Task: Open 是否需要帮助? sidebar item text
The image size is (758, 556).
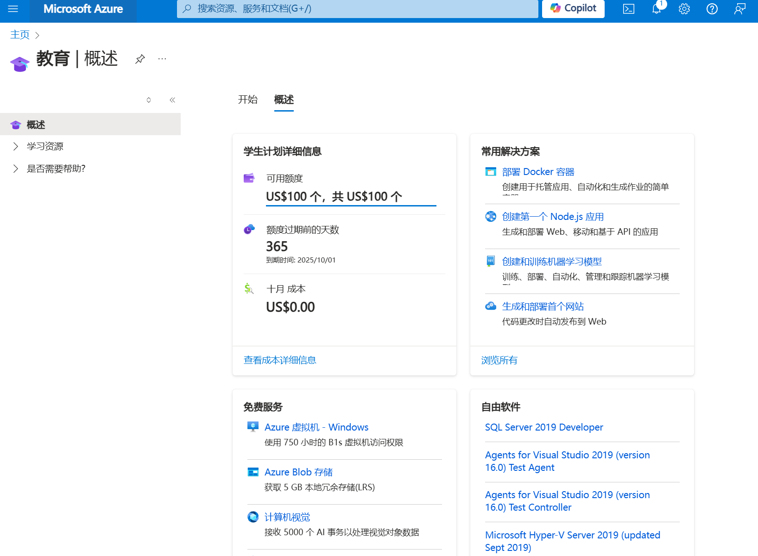Action: (56, 169)
